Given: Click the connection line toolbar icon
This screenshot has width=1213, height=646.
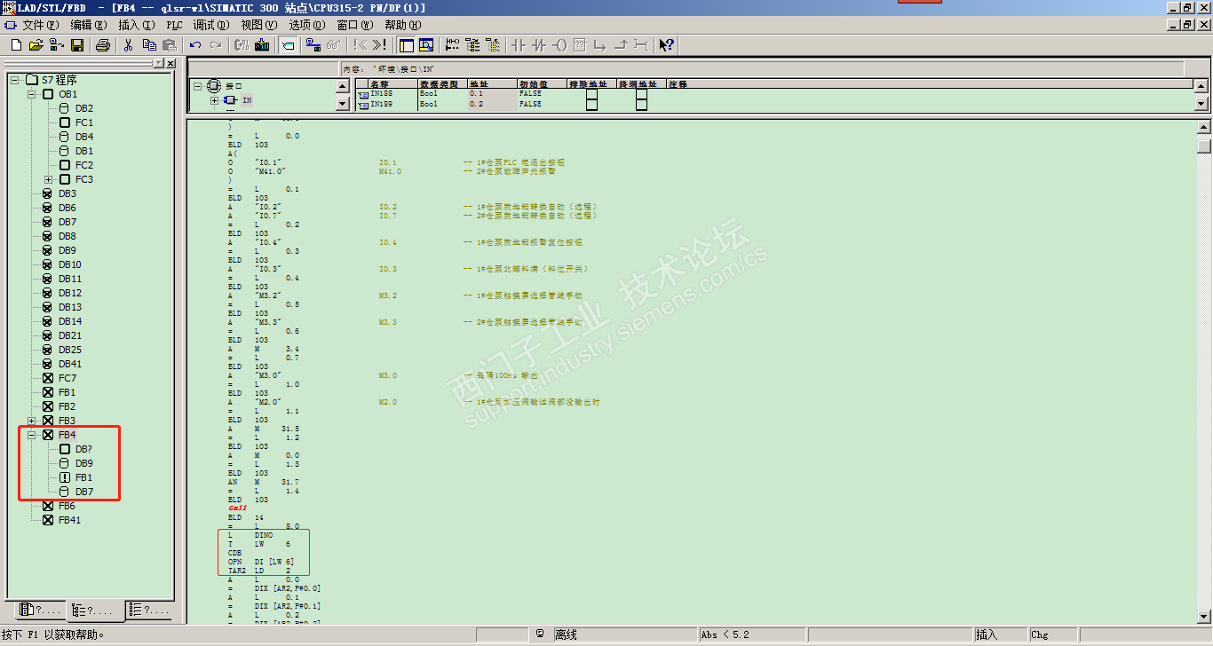Looking at the screenshot, I should tap(641, 45).
